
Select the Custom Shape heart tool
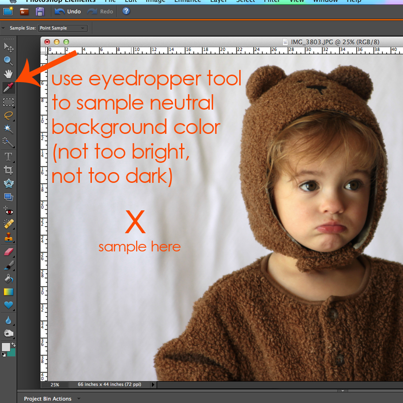[x=8, y=306]
